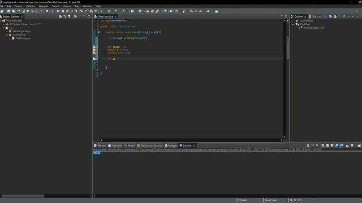Click warning marker beside 'int hello' line
This screenshot has height=203, width=362.
click(x=94, y=47)
